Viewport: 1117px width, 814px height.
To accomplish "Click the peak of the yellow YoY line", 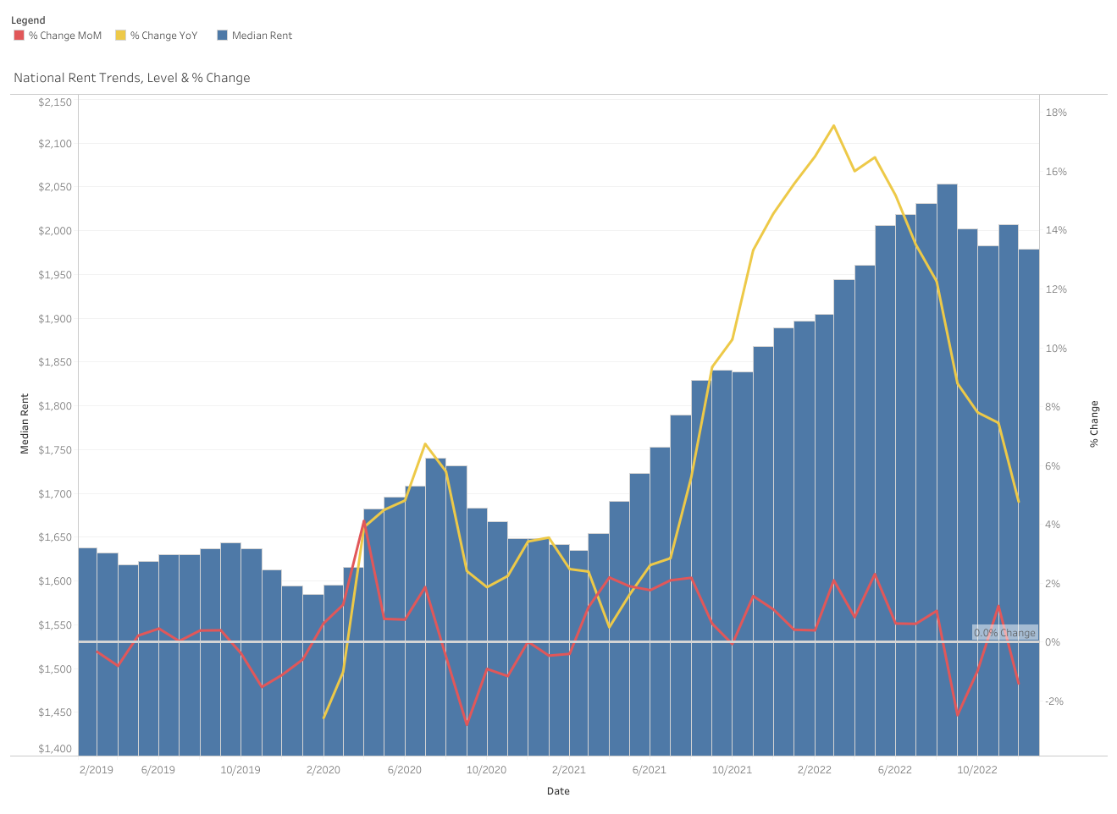I will point(833,126).
